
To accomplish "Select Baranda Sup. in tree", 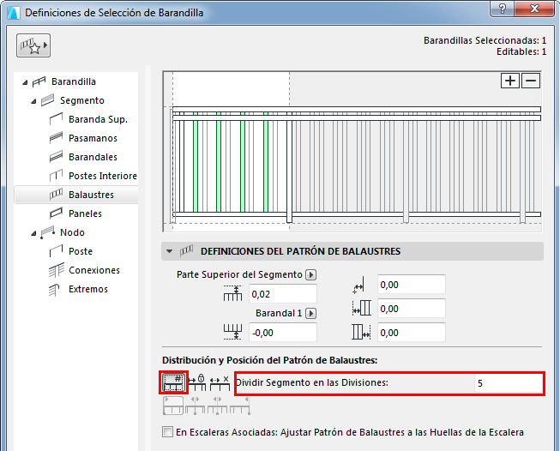I will [98, 119].
